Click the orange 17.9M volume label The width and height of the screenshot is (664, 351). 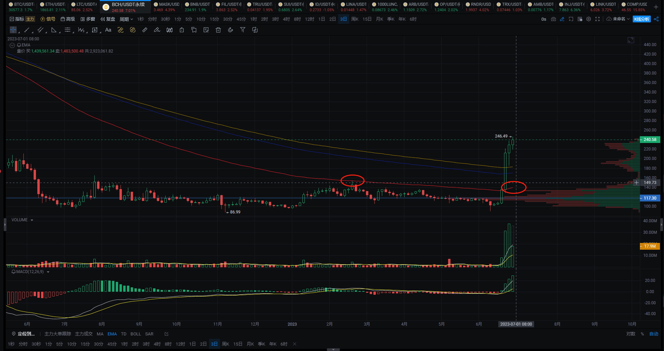click(649, 246)
